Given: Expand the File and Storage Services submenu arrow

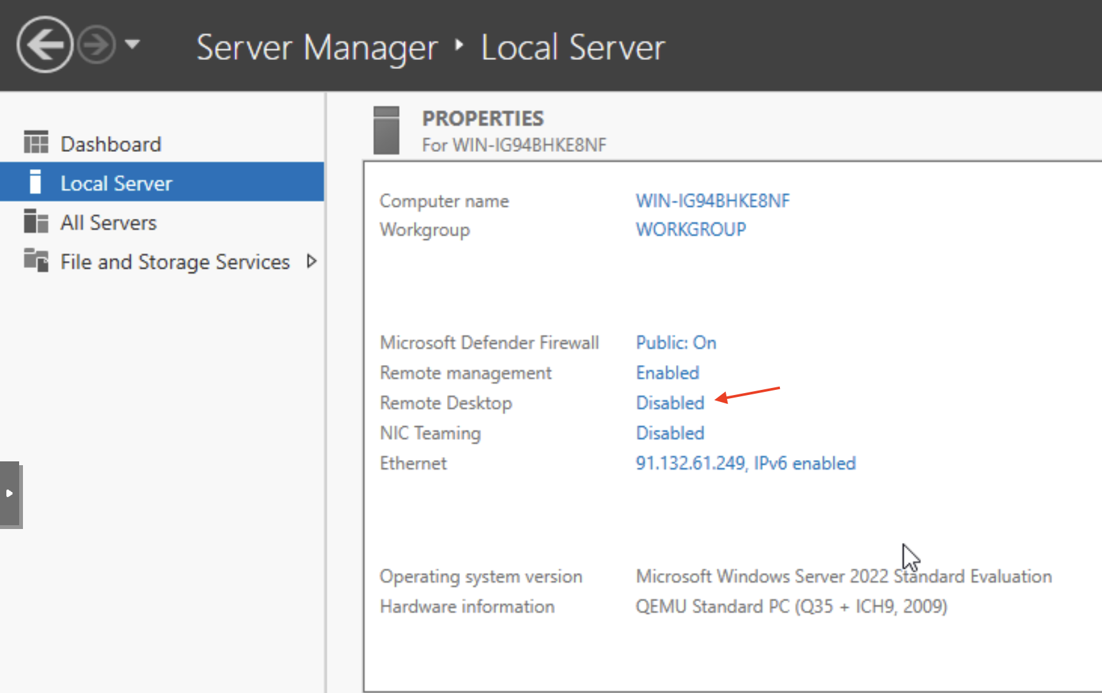Looking at the screenshot, I should (x=311, y=261).
